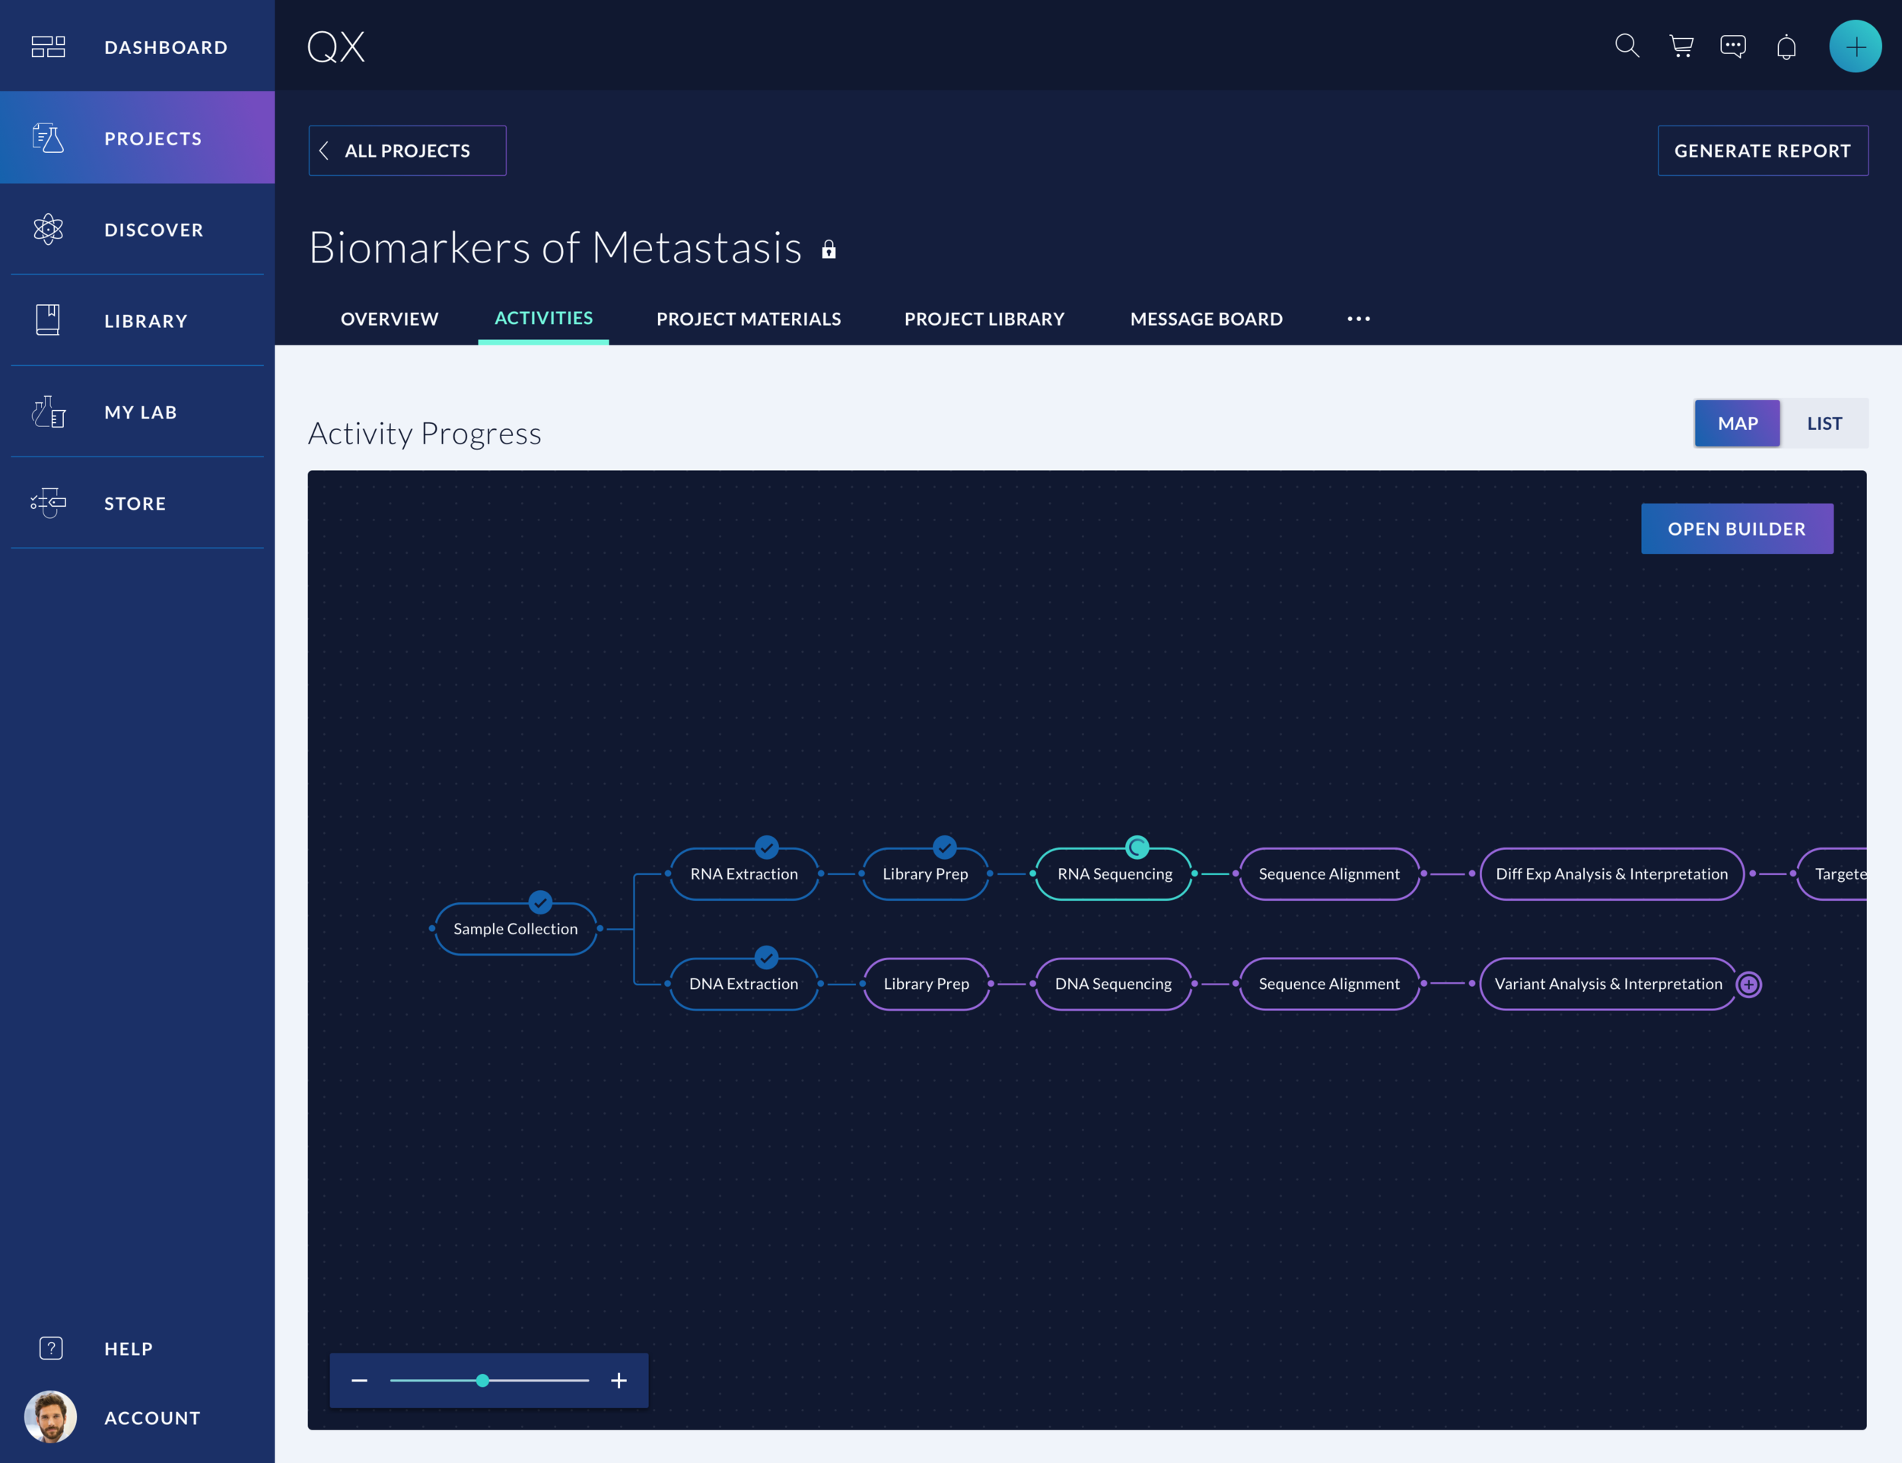Viewport: 1902px width, 1463px height.
Task: Switch to the PROJECT MATERIALS tab
Action: [748, 319]
